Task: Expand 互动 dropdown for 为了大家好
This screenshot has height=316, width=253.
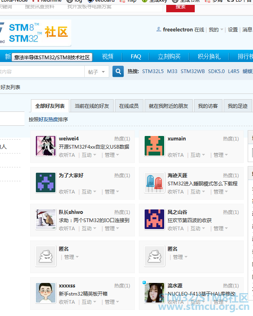Action: 89,191
